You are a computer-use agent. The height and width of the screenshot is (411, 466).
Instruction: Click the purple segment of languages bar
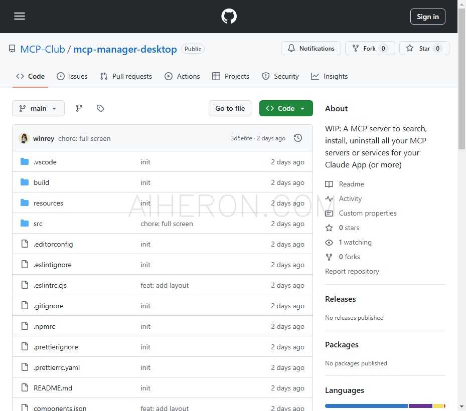(x=420, y=406)
